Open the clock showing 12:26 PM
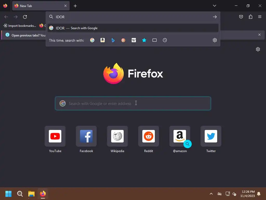 point(248,194)
